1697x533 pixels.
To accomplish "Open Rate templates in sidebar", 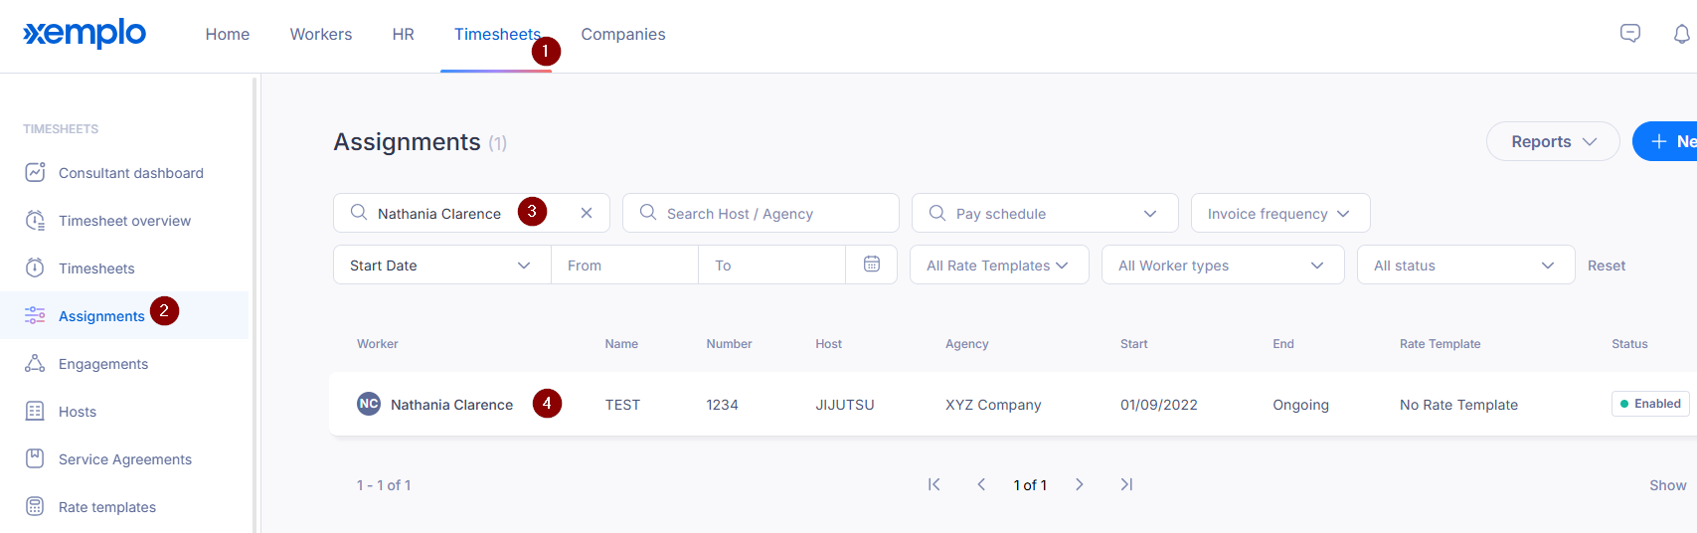I will pos(107,507).
